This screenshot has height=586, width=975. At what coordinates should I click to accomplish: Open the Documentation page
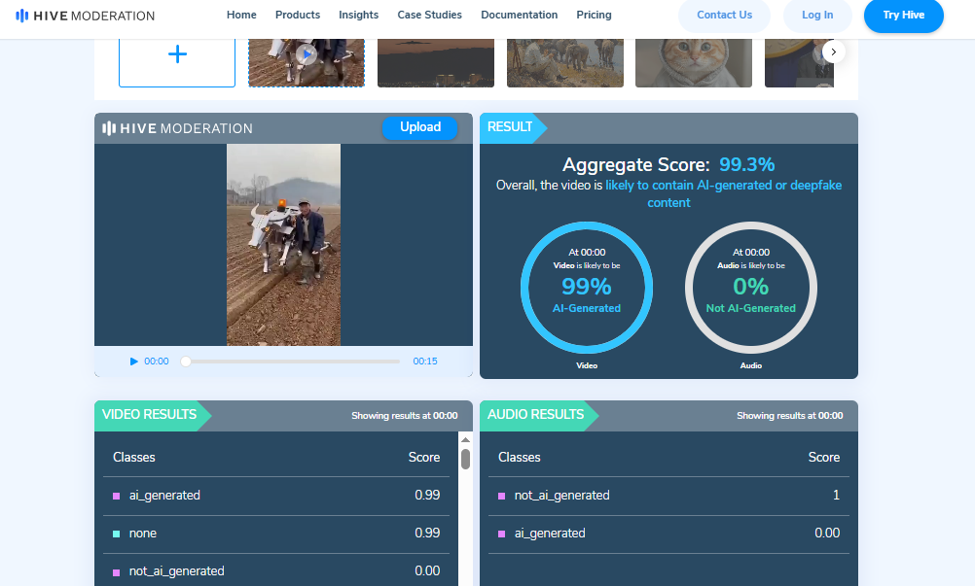[x=520, y=16]
